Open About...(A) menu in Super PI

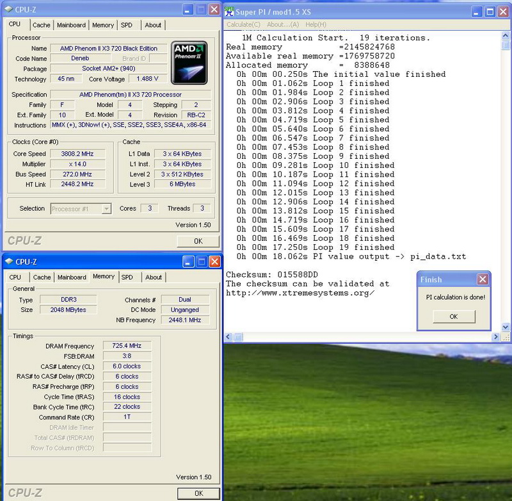pyautogui.click(x=283, y=24)
